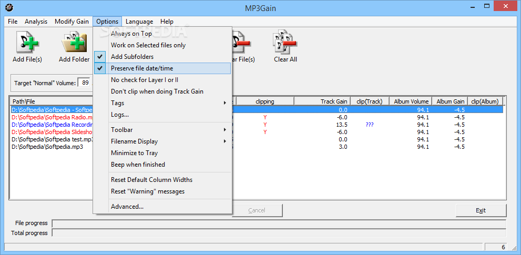The height and width of the screenshot is (255, 521).
Task: Click the 3.0 Track Gain value
Action: coord(343,147)
